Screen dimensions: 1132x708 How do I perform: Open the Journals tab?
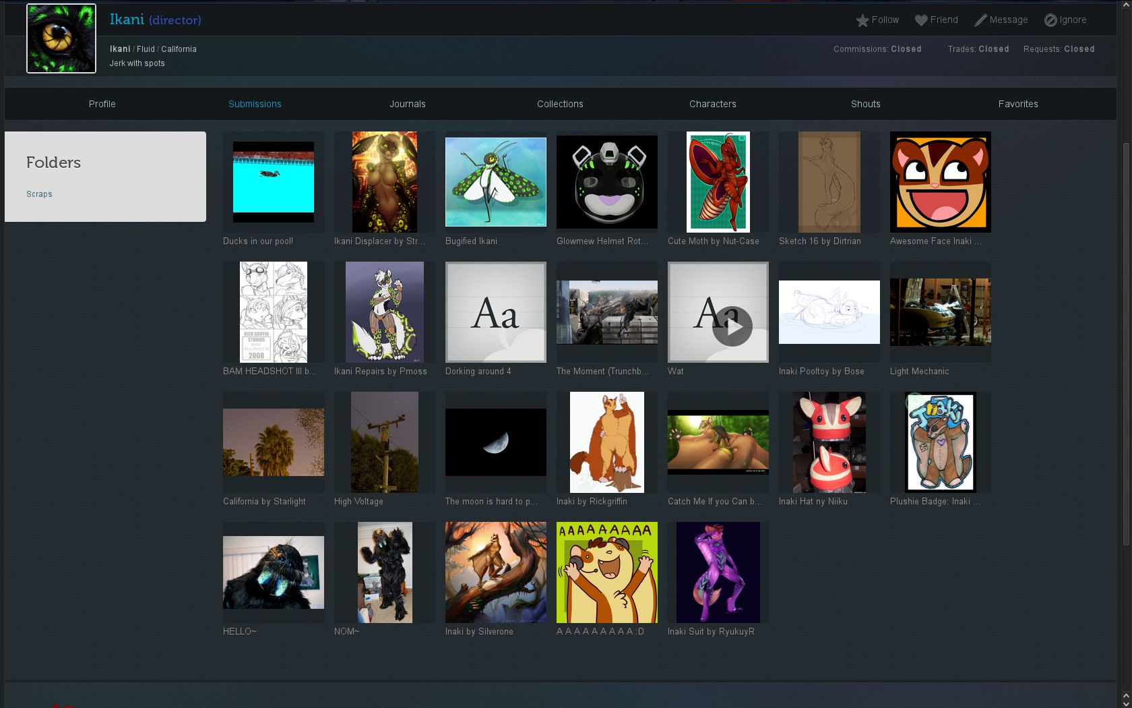tap(408, 104)
